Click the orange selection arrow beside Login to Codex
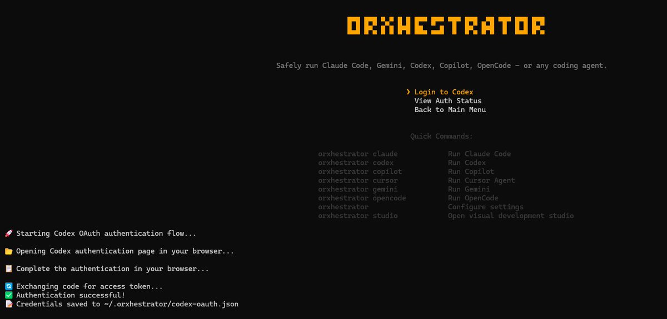 pyautogui.click(x=408, y=92)
